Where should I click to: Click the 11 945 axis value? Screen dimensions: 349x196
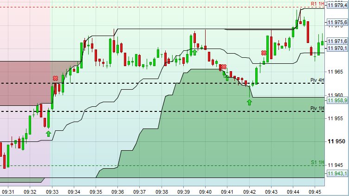[x=336, y=165]
